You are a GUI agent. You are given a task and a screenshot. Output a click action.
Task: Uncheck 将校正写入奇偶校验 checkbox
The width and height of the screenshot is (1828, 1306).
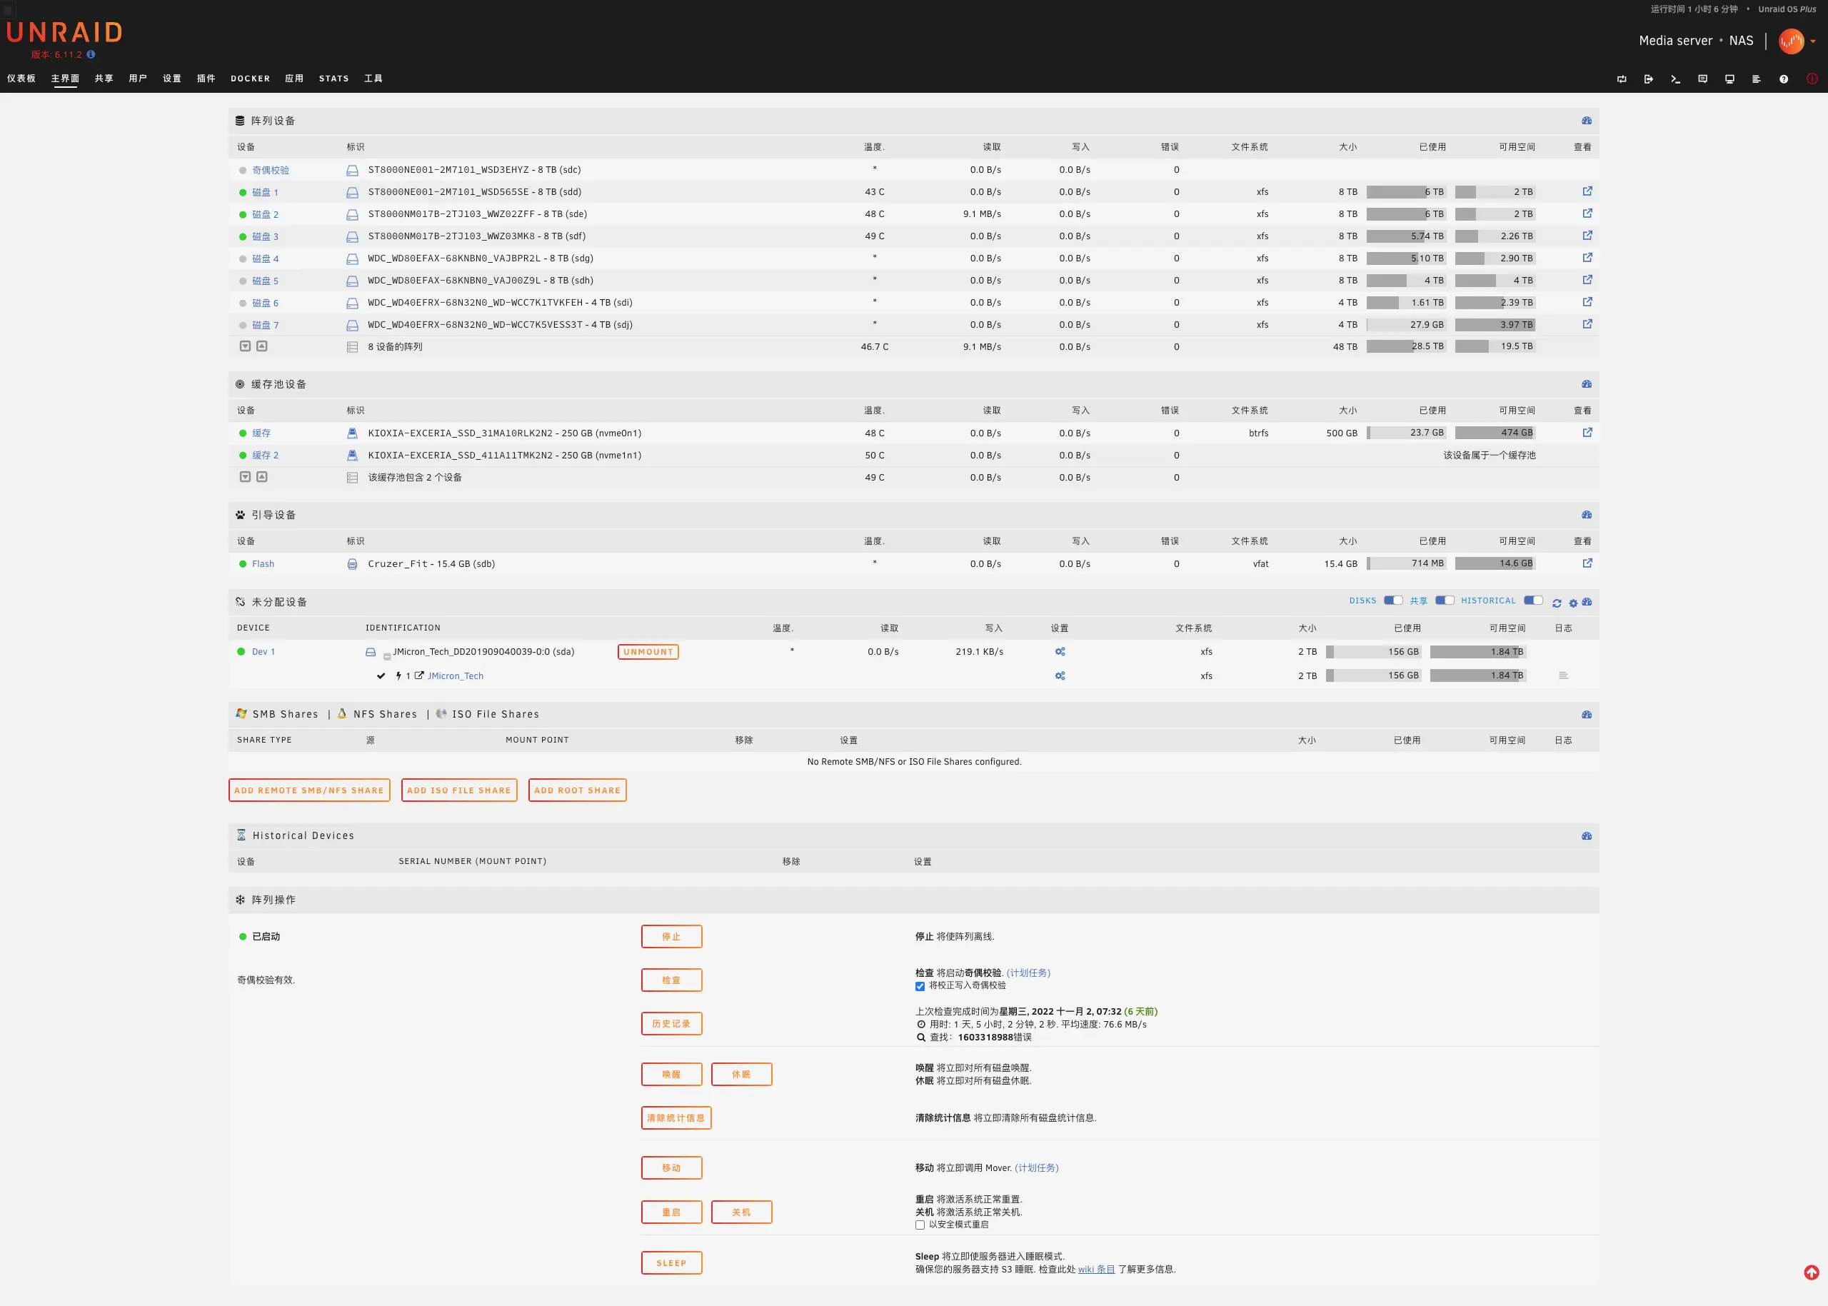point(919,985)
